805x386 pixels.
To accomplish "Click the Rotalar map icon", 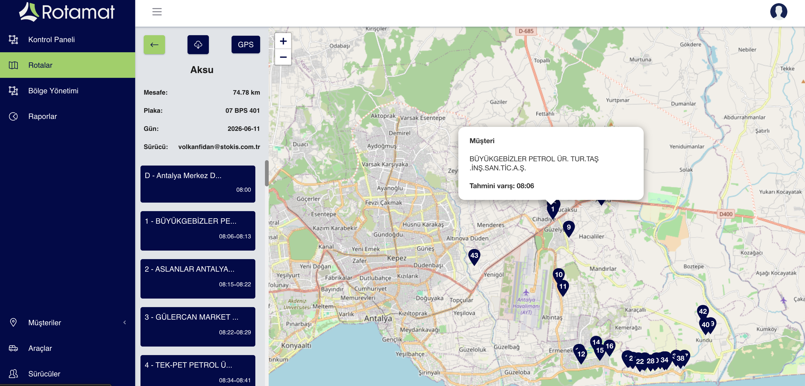I will click(x=13, y=65).
